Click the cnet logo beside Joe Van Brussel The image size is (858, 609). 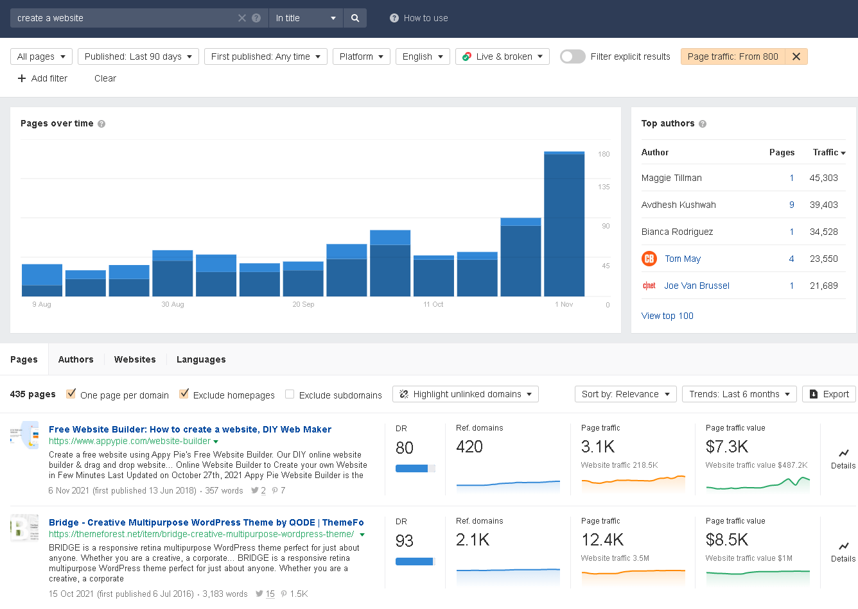[649, 286]
